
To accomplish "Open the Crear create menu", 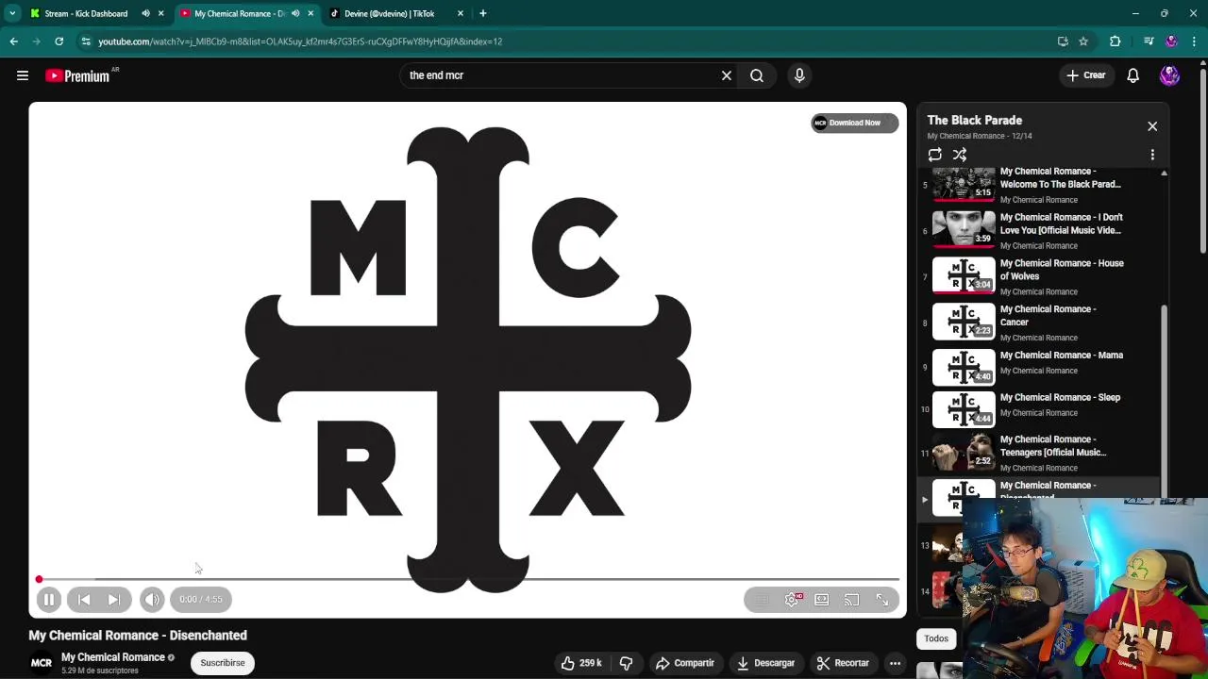I will tap(1086, 75).
